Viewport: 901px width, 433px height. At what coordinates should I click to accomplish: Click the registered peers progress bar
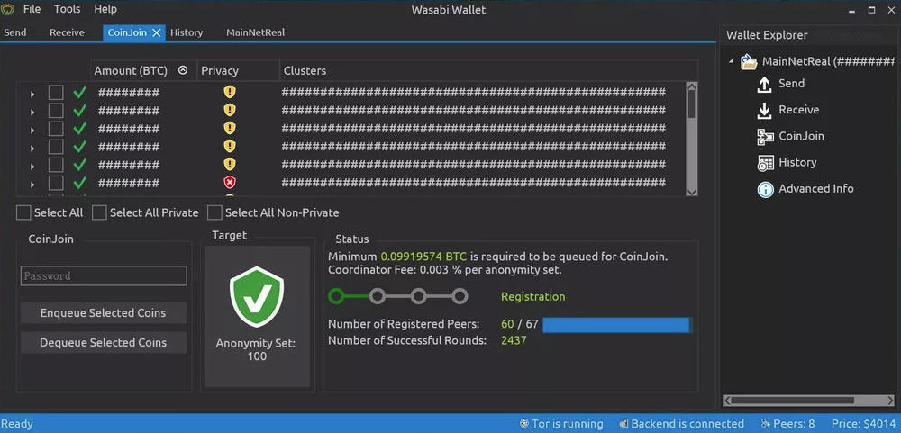pos(617,325)
